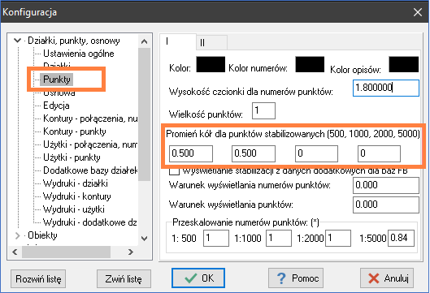Open Kontury - punkty tree item
This screenshot has height=293, width=430.
tap(75, 131)
